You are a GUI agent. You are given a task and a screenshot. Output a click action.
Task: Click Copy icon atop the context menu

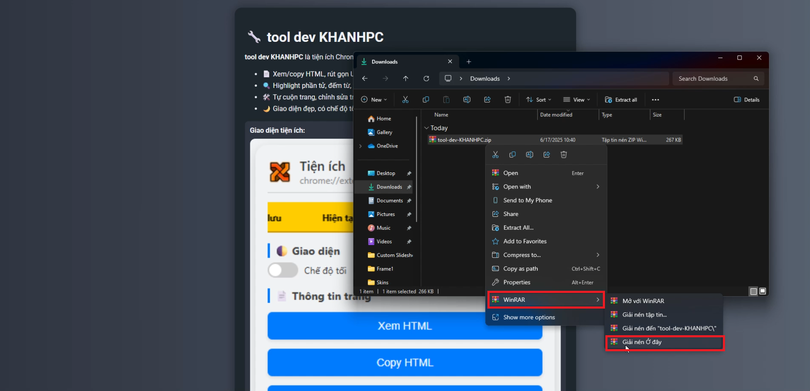click(512, 155)
